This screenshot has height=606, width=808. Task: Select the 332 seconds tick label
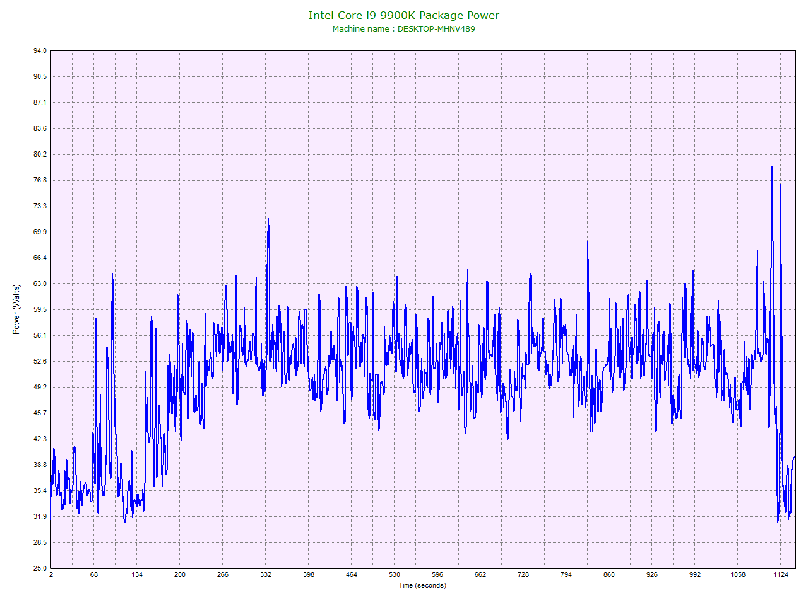(266, 575)
